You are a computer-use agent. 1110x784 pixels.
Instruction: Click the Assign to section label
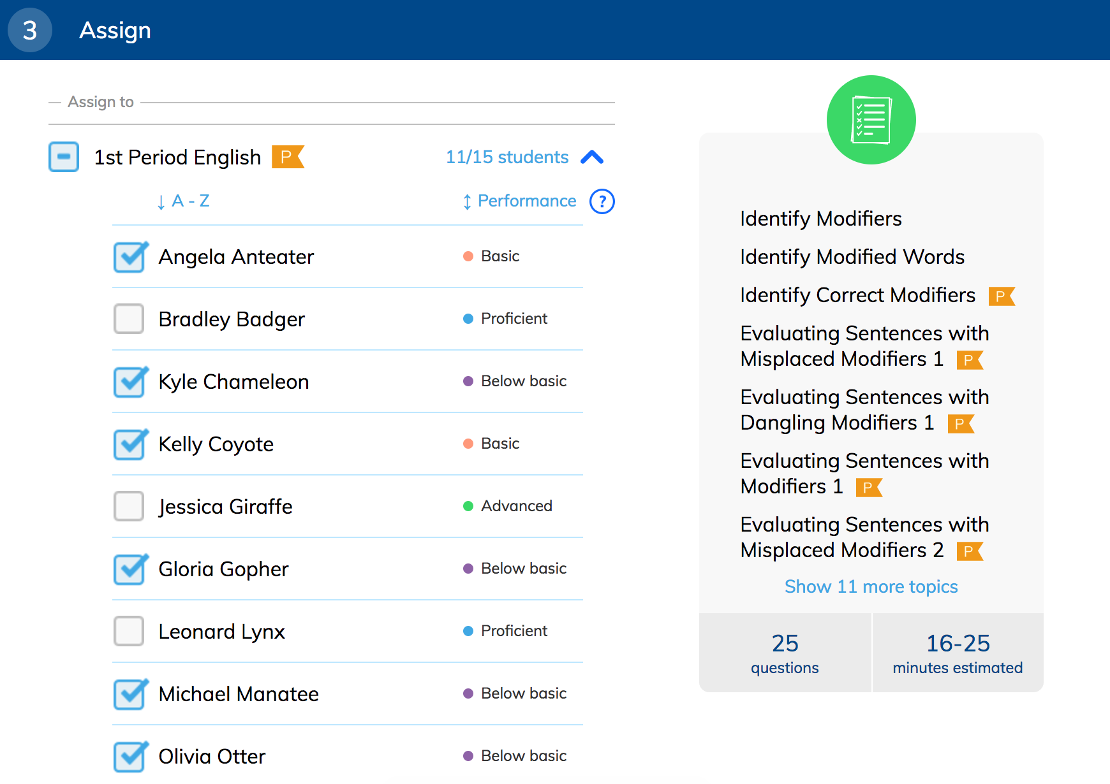(x=101, y=102)
